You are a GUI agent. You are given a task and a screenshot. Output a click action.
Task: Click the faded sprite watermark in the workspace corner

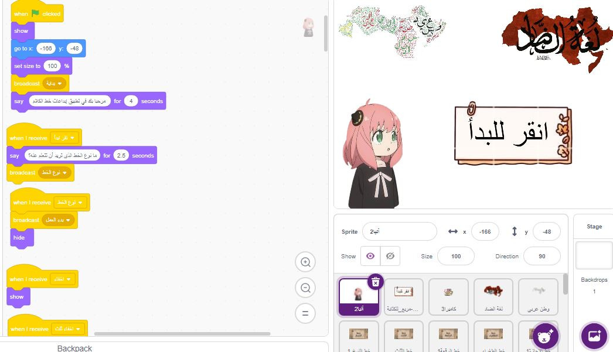pyautogui.click(x=308, y=28)
